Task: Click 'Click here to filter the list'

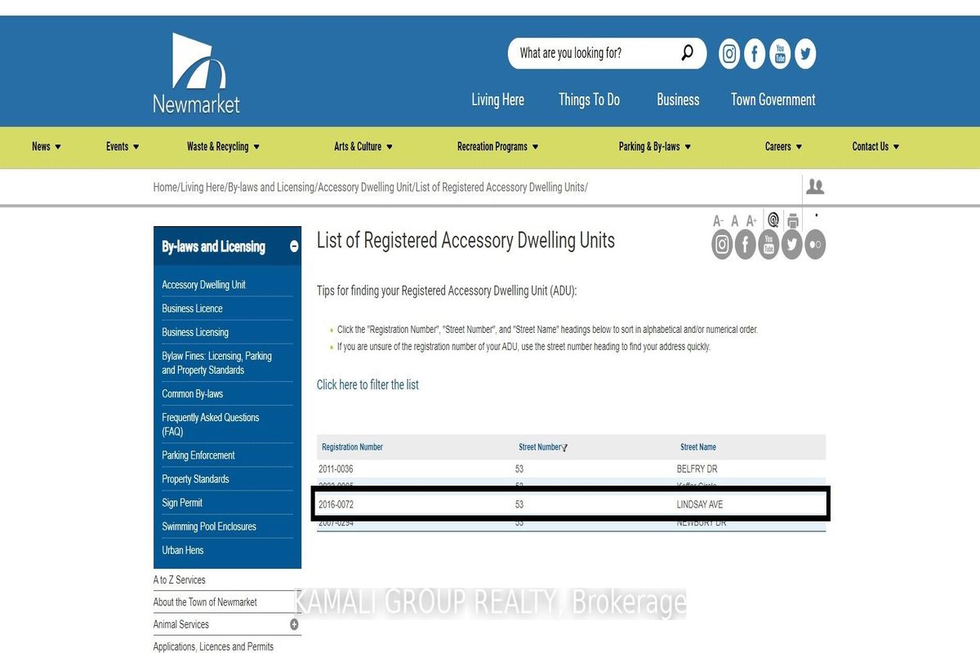Action: pyautogui.click(x=367, y=384)
